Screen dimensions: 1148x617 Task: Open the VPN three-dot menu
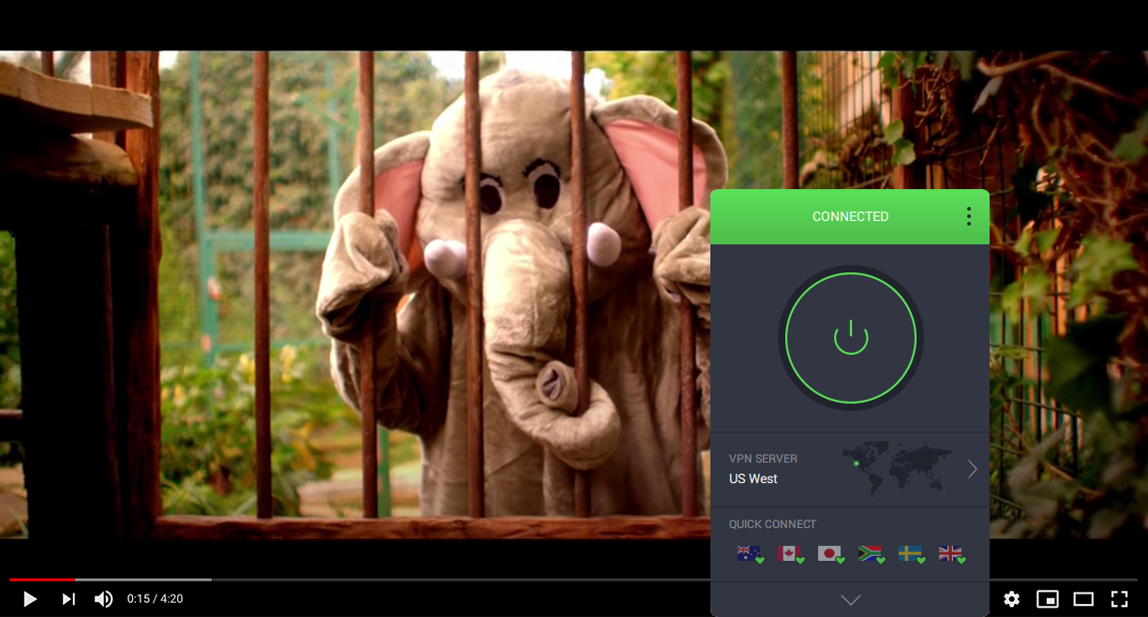[968, 216]
